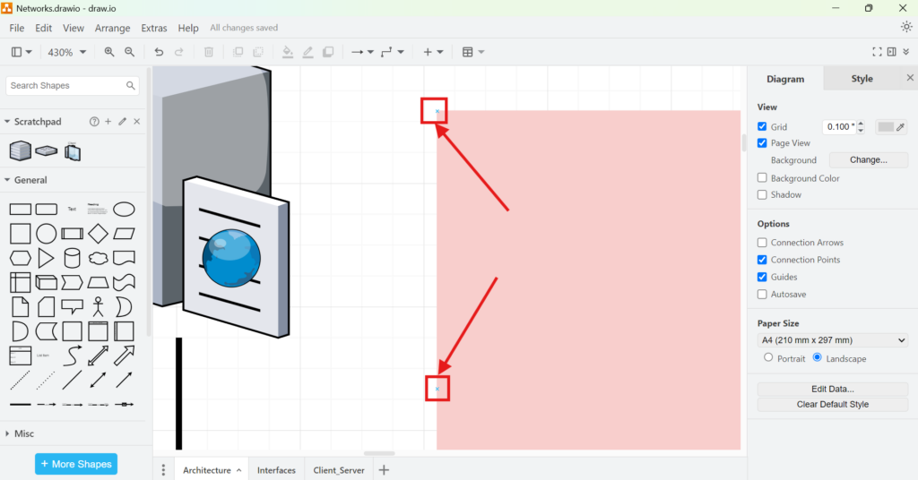Open the A4 paper size dropdown
This screenshot has height=480, width=918.
tap(832, 340)
